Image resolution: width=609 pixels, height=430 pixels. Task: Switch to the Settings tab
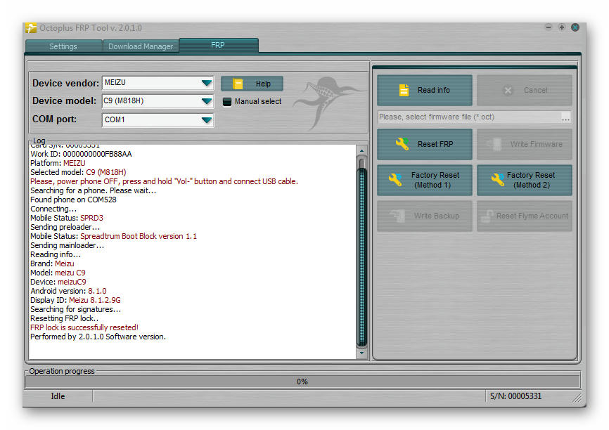(63, 46)
